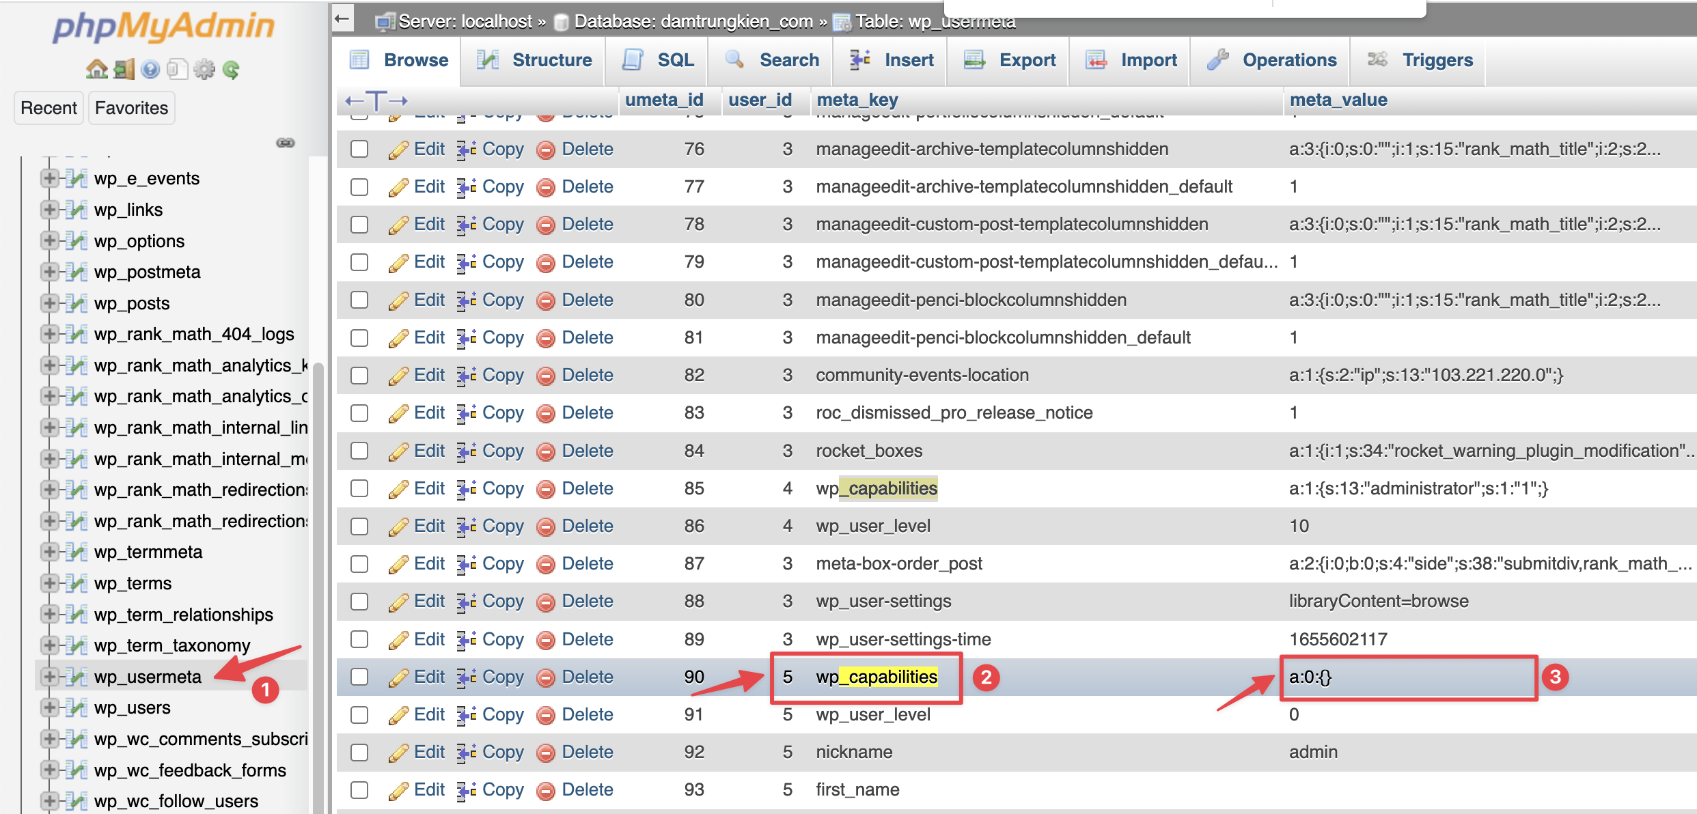Sort by the meta_key column header

click(857, 100)
